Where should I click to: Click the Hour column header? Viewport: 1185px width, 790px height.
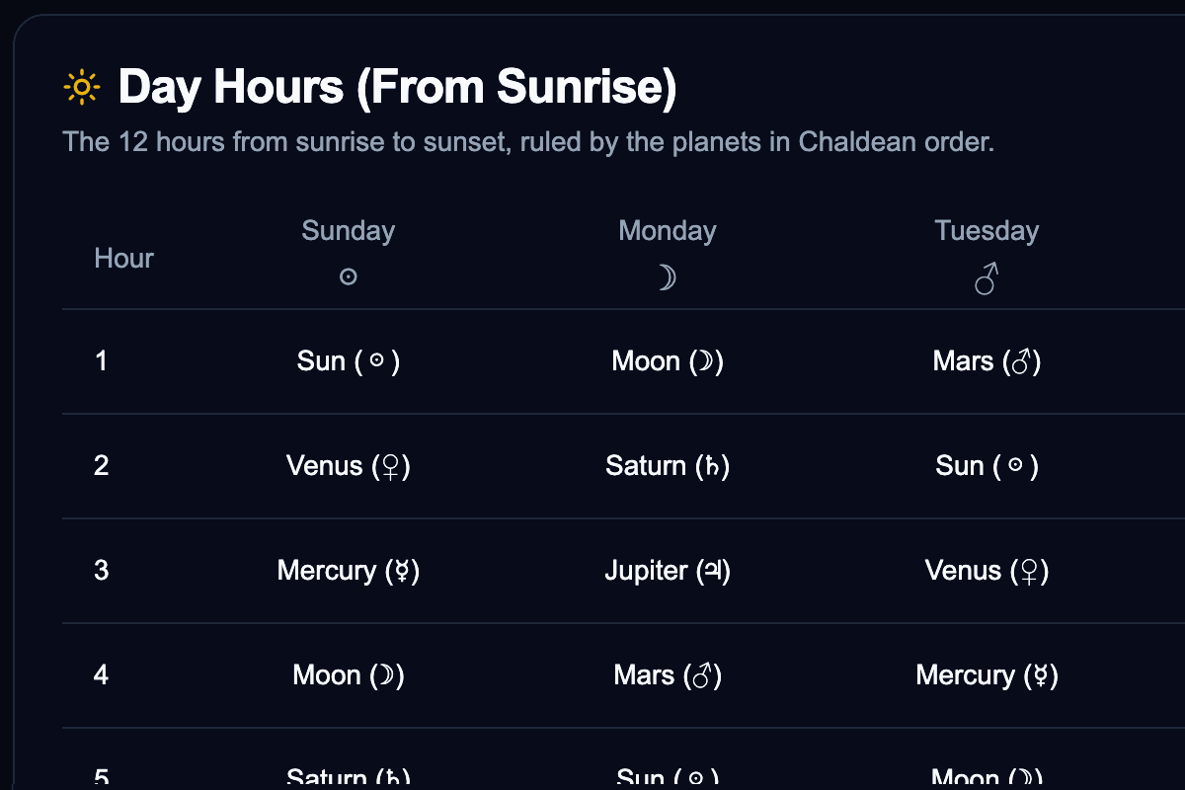coord(123,259)
